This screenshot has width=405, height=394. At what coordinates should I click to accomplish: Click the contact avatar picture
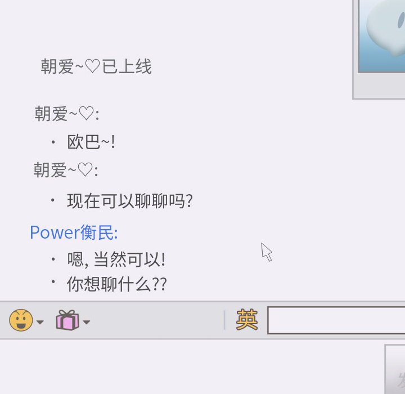(x=381, y=36)
